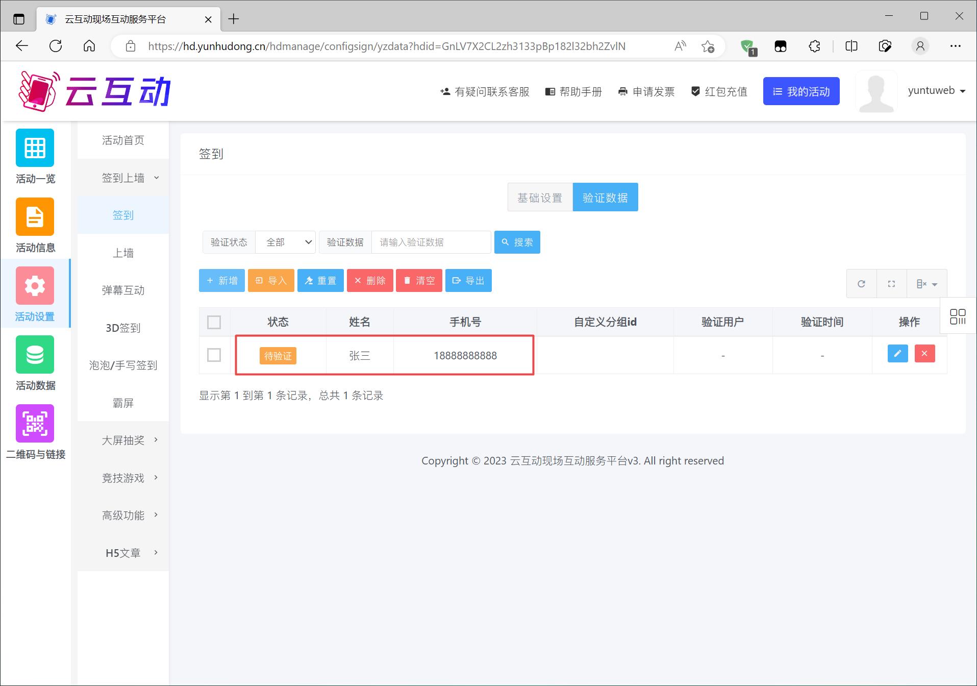
Task: Click the 导出 export button
Action: click(468, 281)
